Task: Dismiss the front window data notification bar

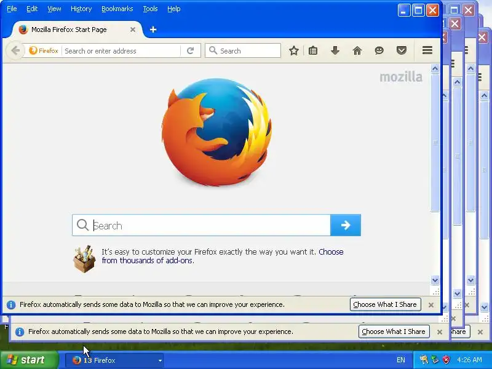Action: [x=431, y=304]
